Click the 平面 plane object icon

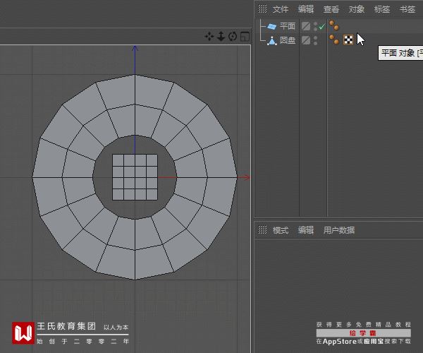click(x=272, y=26)
